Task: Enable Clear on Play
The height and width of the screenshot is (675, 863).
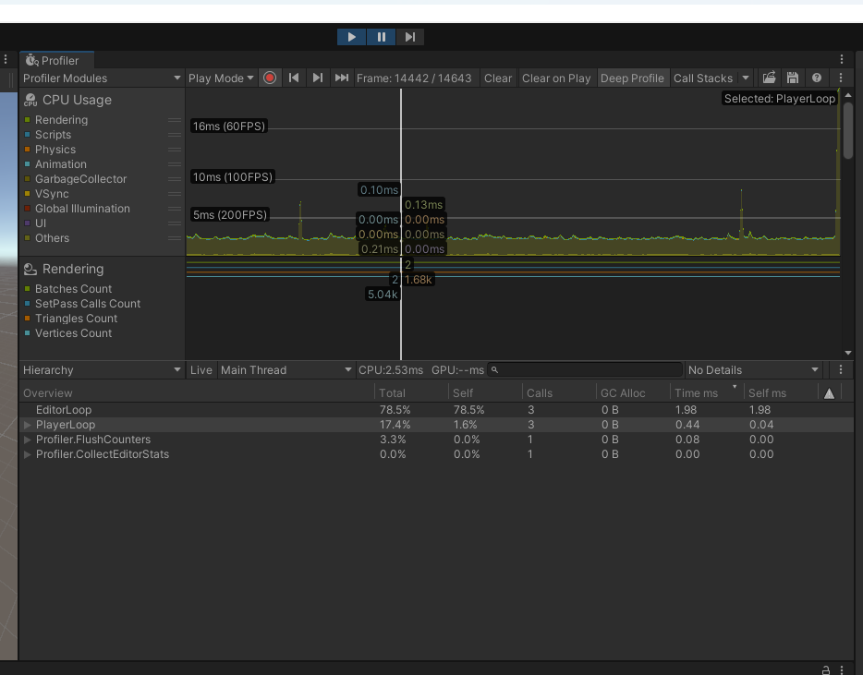Action: (555, 78)
